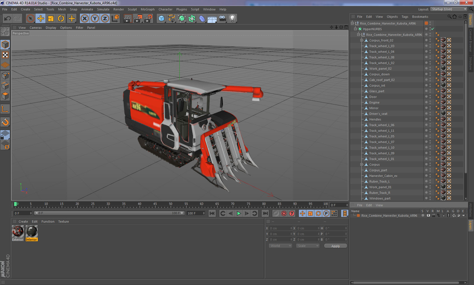The width and height of the screenshot is (474, 285).
Task: Select the Move tool in top toolbar
Action: [x=41, y=19]
